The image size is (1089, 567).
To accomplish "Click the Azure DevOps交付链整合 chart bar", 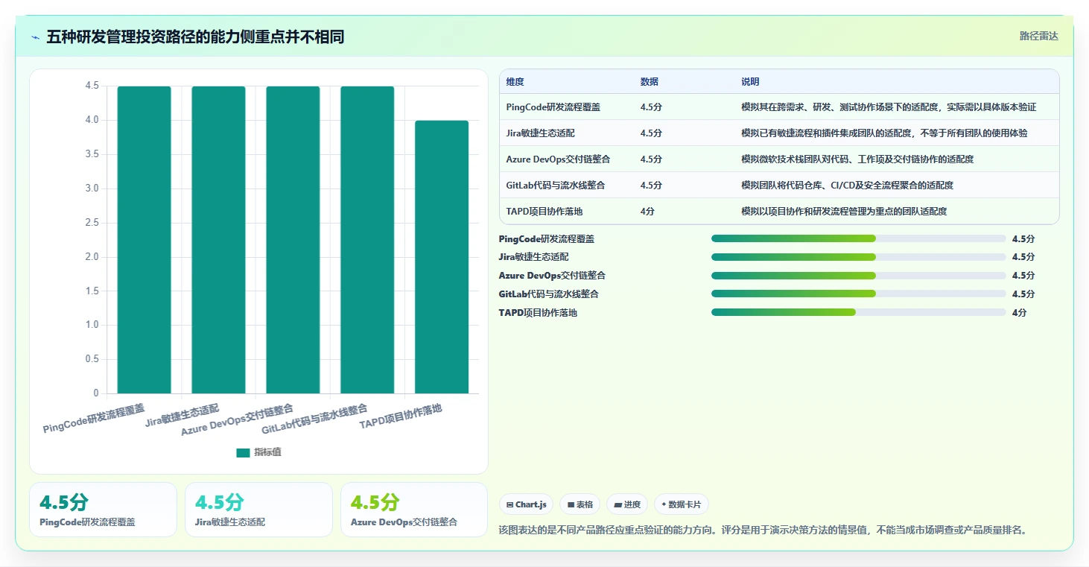I will 293,240.
